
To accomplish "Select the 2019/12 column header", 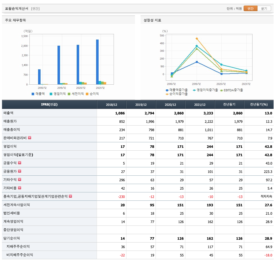I will coord(141,104).
